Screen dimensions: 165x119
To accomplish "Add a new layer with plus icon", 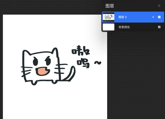I will pos(159,6).
